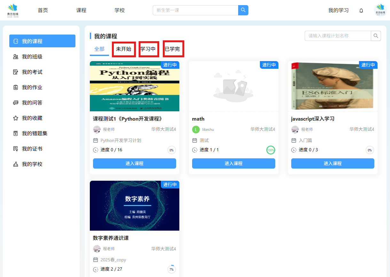Switch to the 学习中 tab
390x277 pixels.
click(x=148, y=49)
